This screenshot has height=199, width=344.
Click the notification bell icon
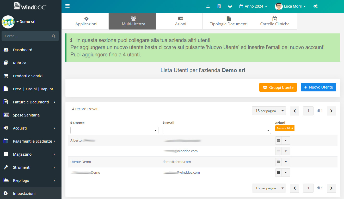coord(208,6)
